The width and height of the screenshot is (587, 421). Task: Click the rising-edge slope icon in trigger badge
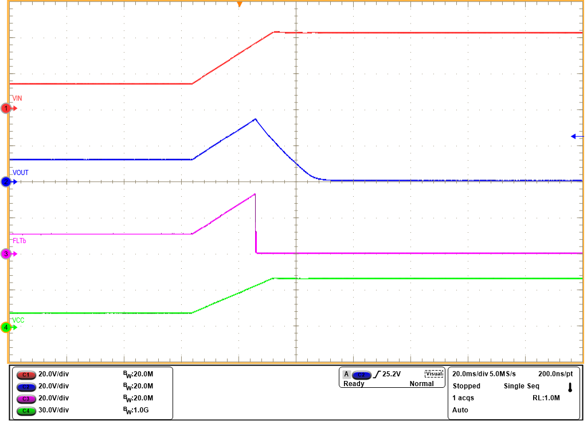click(x=376, y=374)
